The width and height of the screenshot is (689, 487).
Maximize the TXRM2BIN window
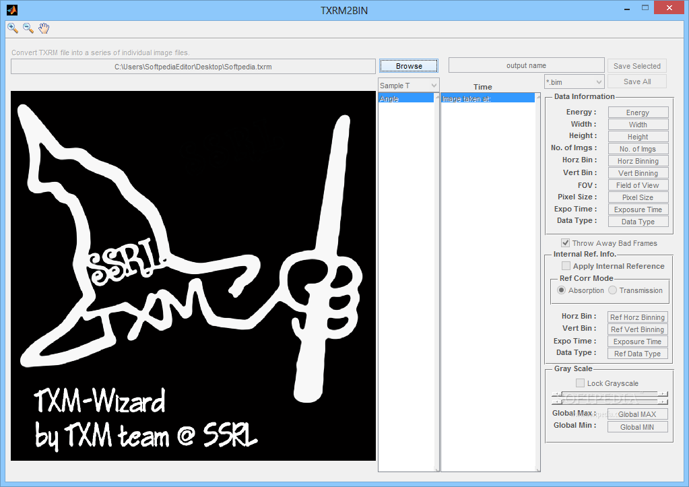pos(645,8)
